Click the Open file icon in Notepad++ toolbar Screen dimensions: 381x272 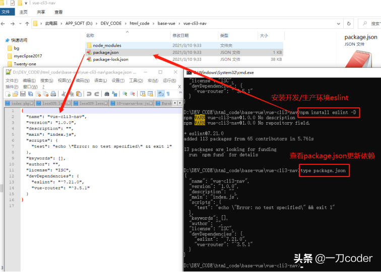(x=15, y=94)
